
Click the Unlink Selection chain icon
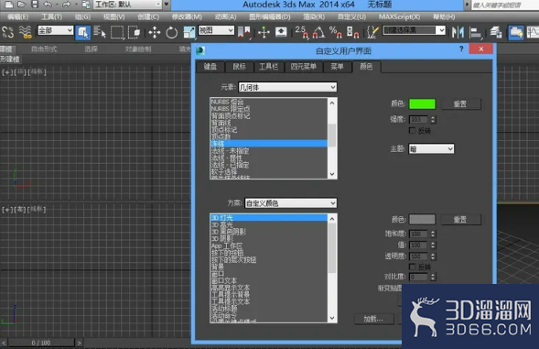point(8,32)
